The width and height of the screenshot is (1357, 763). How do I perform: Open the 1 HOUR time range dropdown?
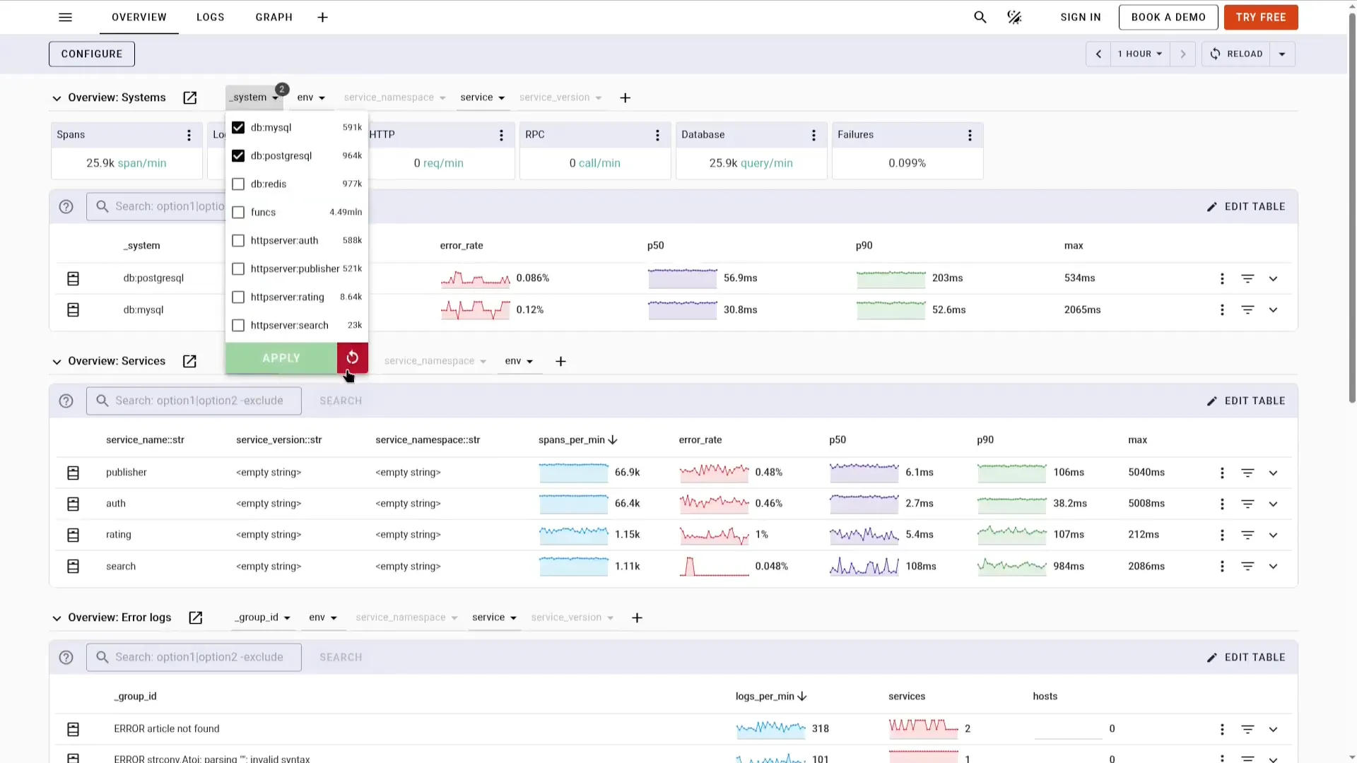pos(1139,54)
